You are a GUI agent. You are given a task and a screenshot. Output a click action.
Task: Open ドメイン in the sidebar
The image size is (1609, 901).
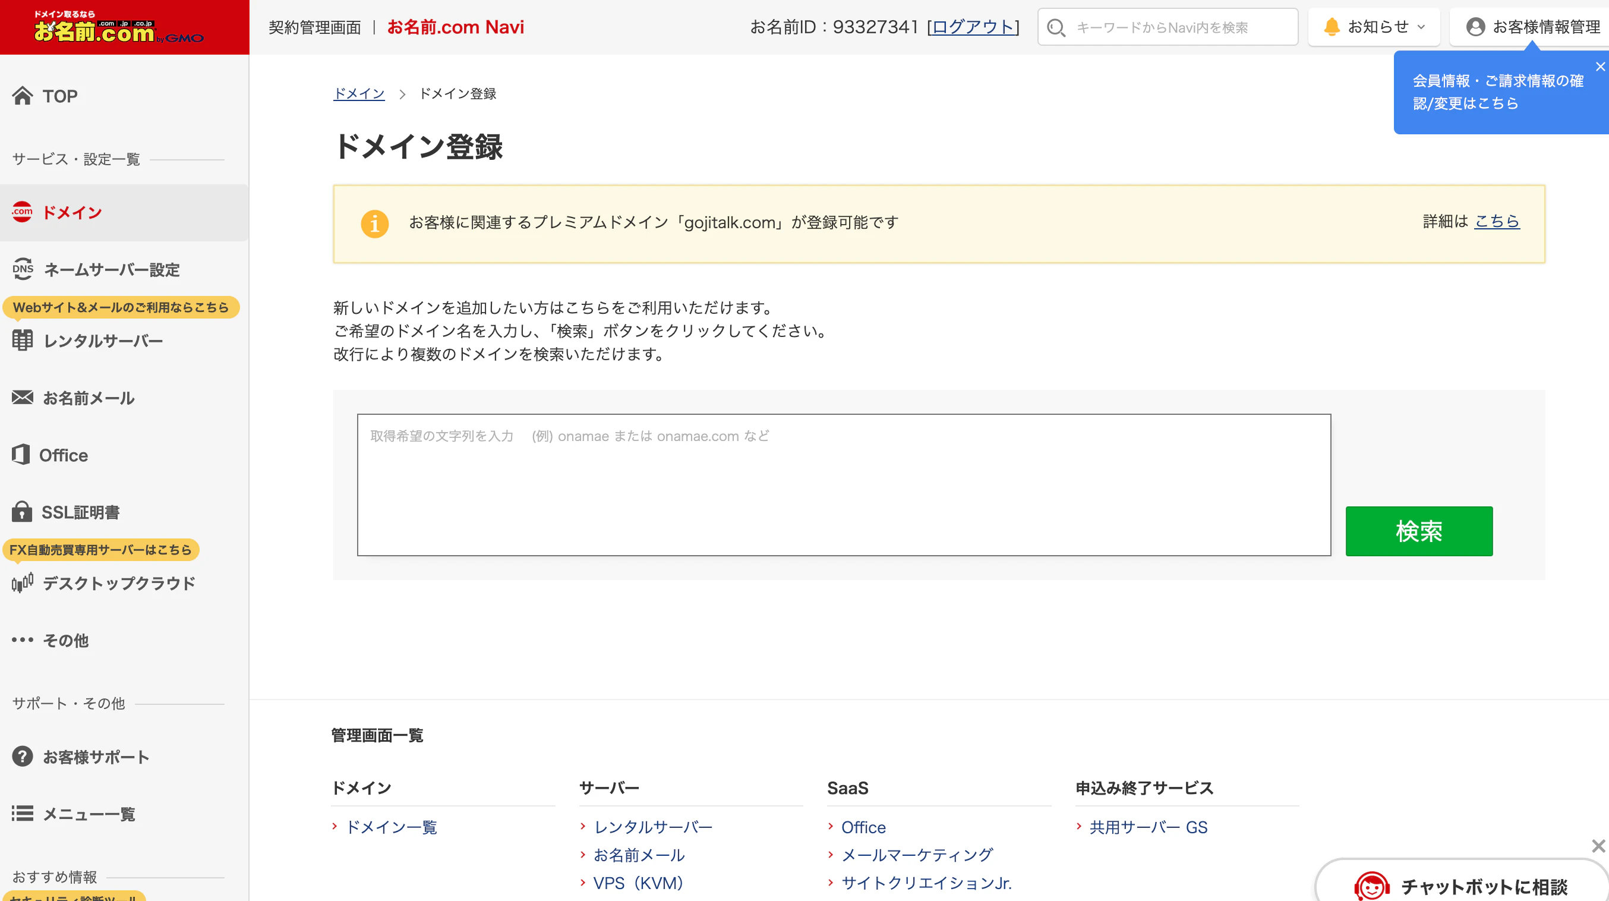pyautogui.click(x=124, y=212)
